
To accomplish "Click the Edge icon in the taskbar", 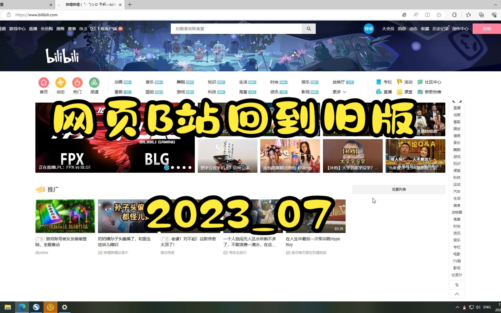I will (x=22, y=307).
